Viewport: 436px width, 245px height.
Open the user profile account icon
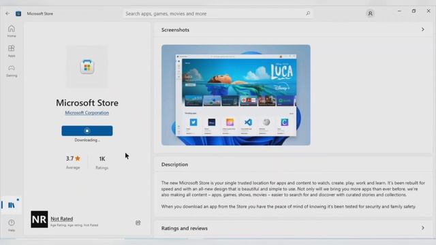click(370, 14)
